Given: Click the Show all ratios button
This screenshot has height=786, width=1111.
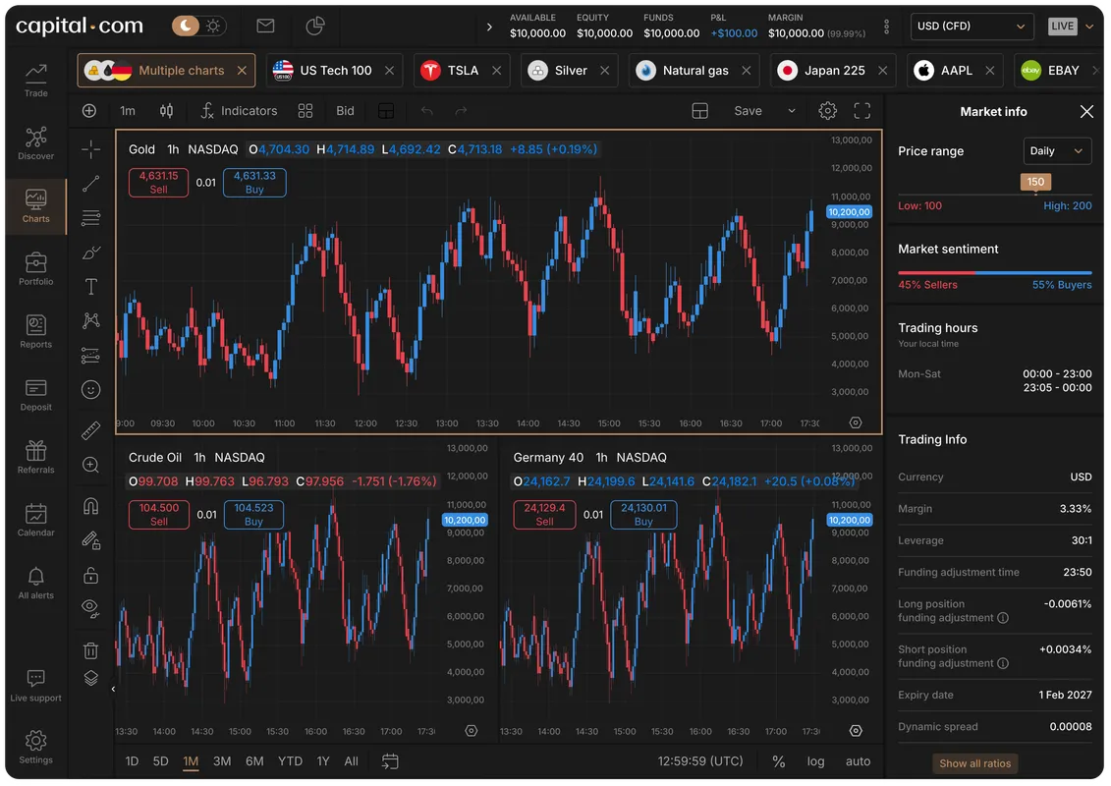Looking at the screenshot, I should [975, 763].
